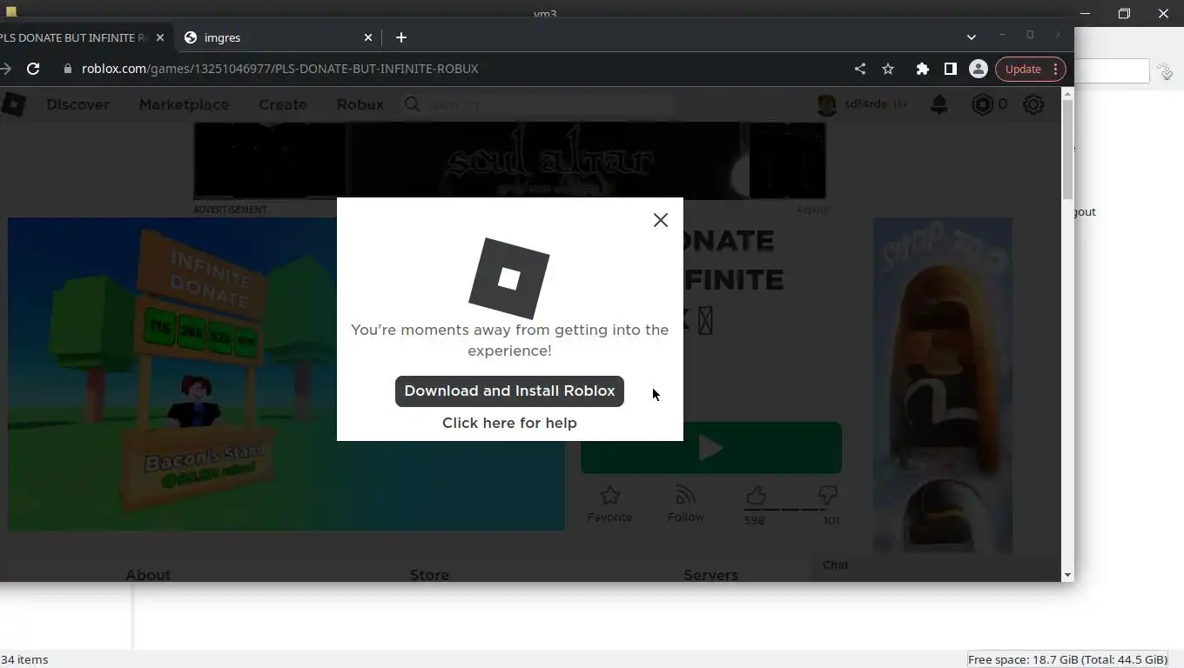This screenshot has width=1184, height=668.
Task: Dislike the experience with thumbs down
Action: (828, 496)
